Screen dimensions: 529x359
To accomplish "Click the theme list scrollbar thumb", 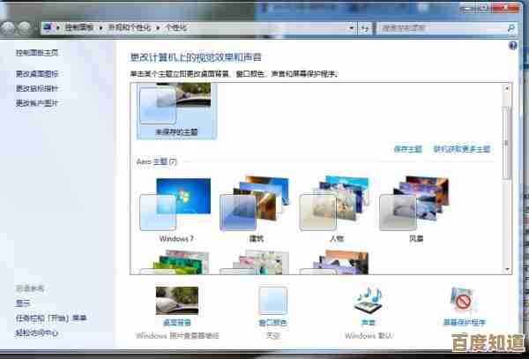I will click(507, 142).
